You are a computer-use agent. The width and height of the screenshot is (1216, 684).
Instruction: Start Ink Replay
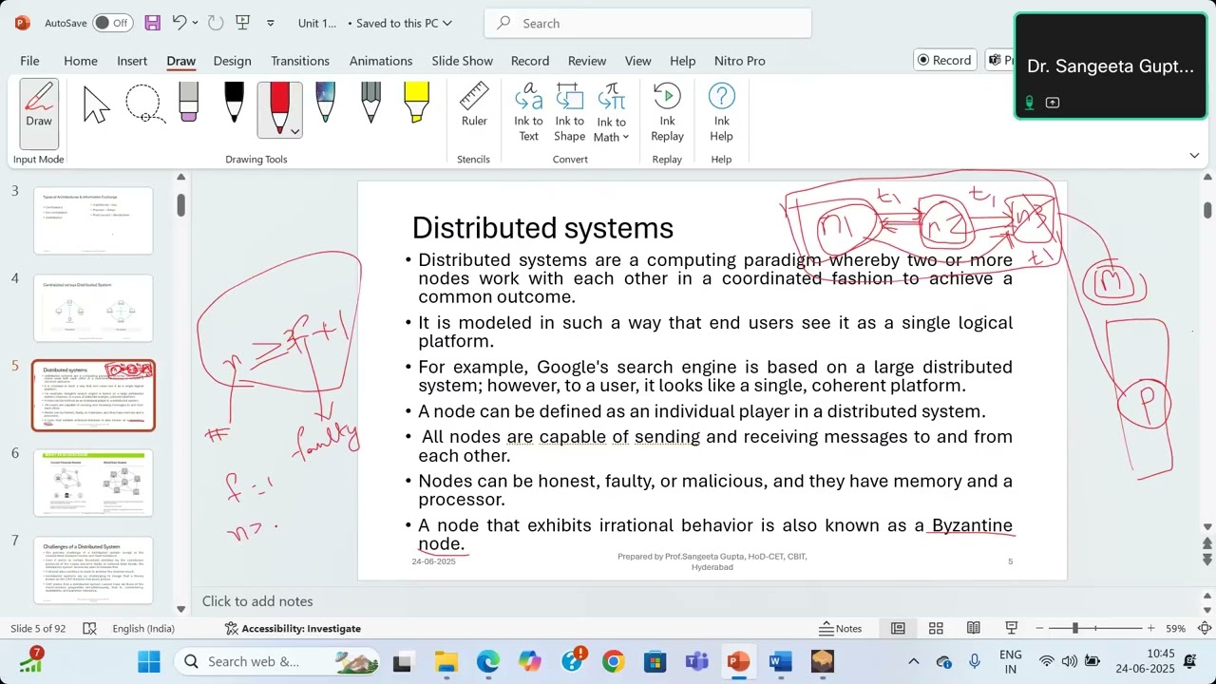(667, 113)
